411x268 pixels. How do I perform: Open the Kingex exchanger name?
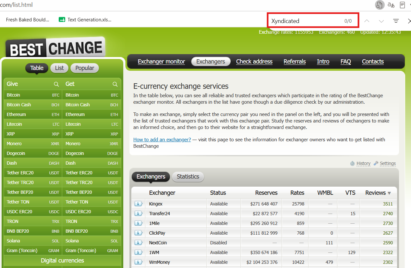point(156,204)
